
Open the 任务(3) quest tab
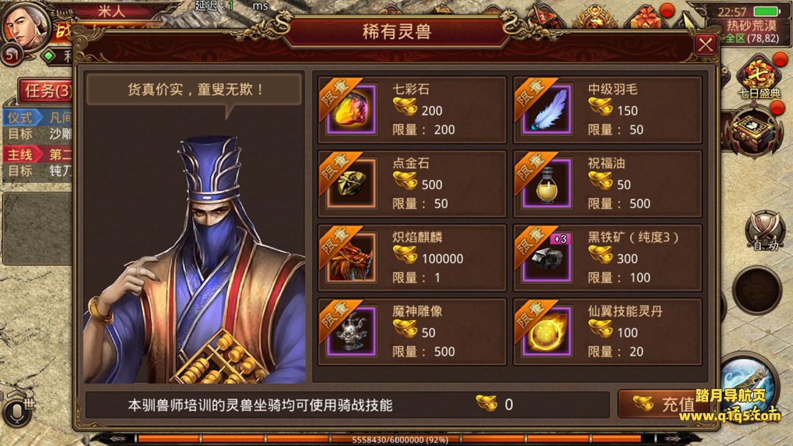46,92
